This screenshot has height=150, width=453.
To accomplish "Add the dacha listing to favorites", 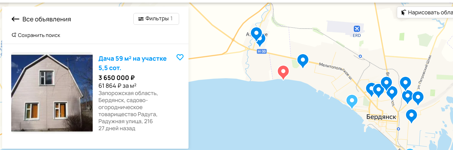I will (x=180, y=57).
